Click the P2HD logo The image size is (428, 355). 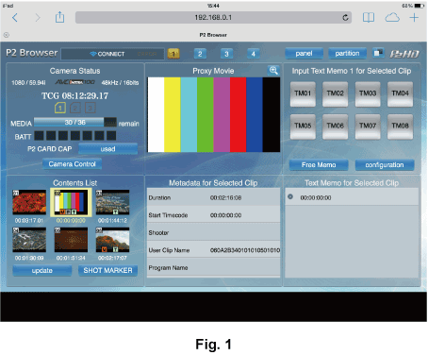click(x=404, y=54)
